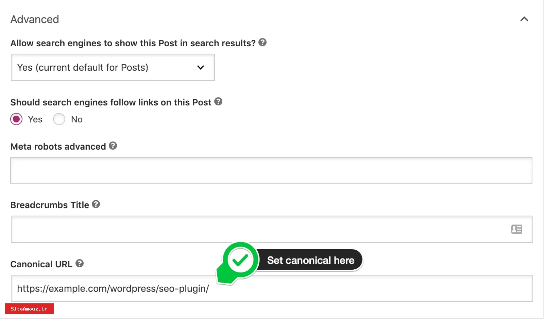Click the Advanced section heading
The height and width of the screenshot is (319, 544).
tap(35, 19)
